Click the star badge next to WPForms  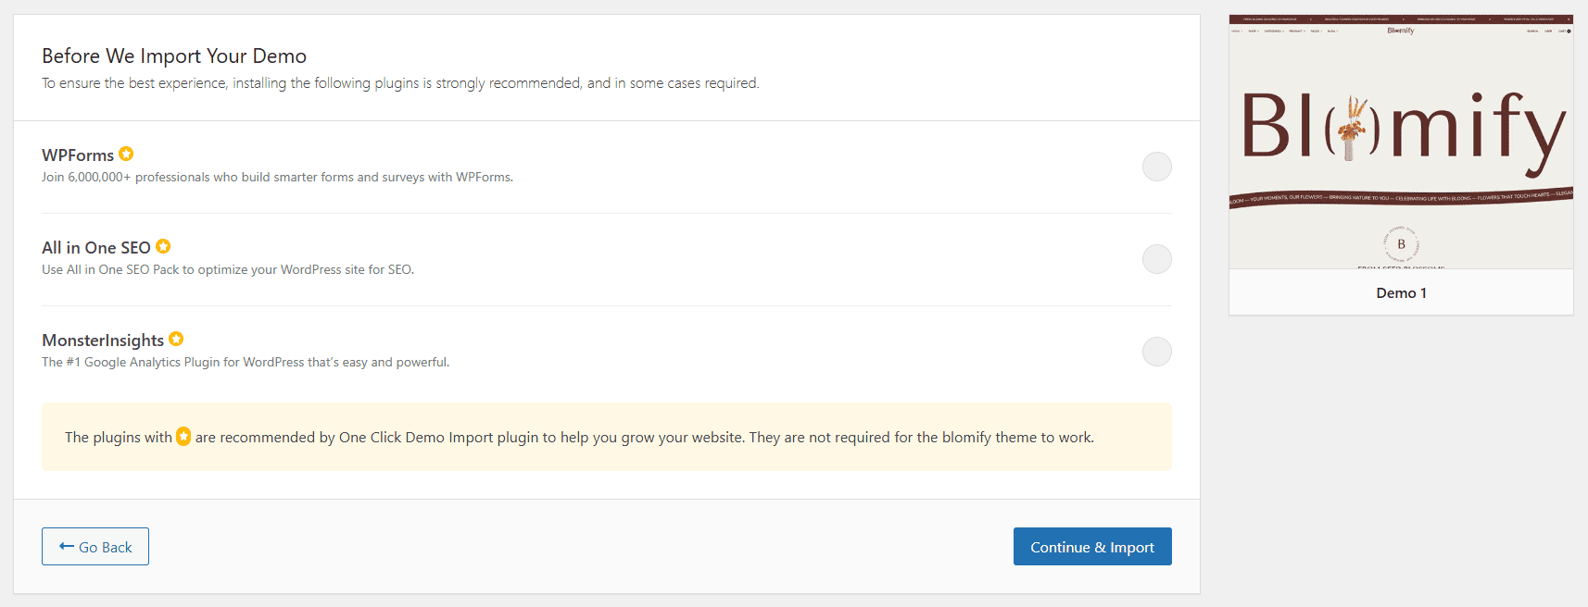(126, 154)
